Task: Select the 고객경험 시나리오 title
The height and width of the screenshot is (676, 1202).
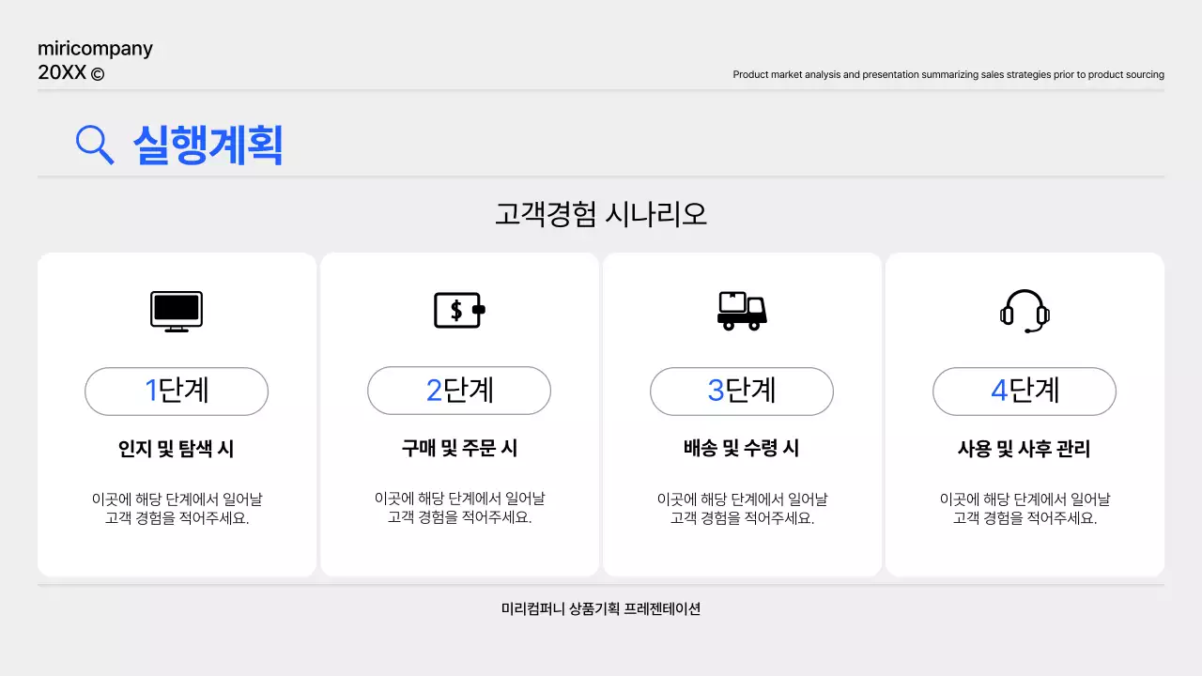Action: click(x=601, y=214)
